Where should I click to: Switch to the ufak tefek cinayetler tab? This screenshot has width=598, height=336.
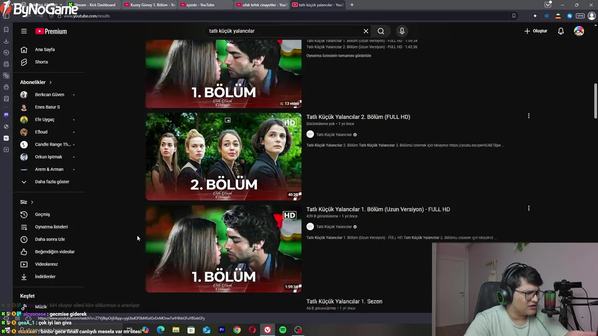[x=262, y=5]
